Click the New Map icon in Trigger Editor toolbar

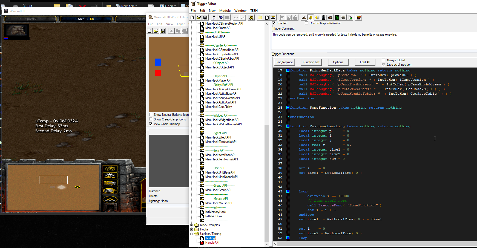point(192,18)
